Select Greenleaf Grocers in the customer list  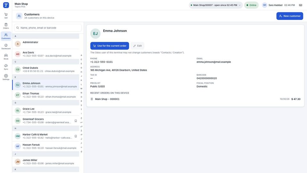pos(46,121)
